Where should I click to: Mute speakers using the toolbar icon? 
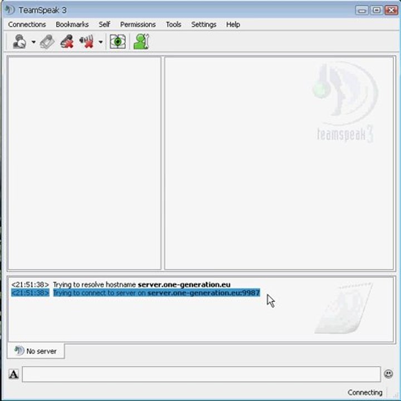point(86,42)
